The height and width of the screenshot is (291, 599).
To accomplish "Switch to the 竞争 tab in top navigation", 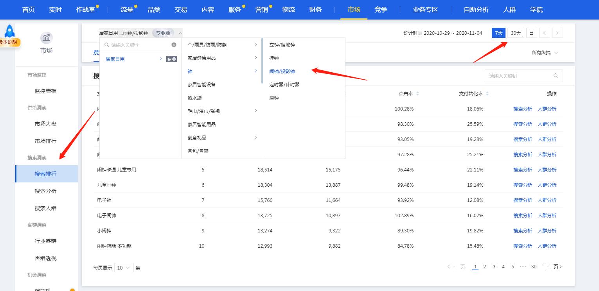I will pos(380,9).
